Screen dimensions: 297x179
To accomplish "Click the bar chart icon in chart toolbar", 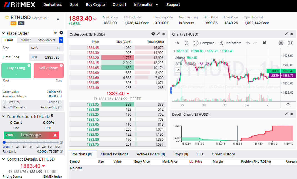I will (x=264, y=43).
